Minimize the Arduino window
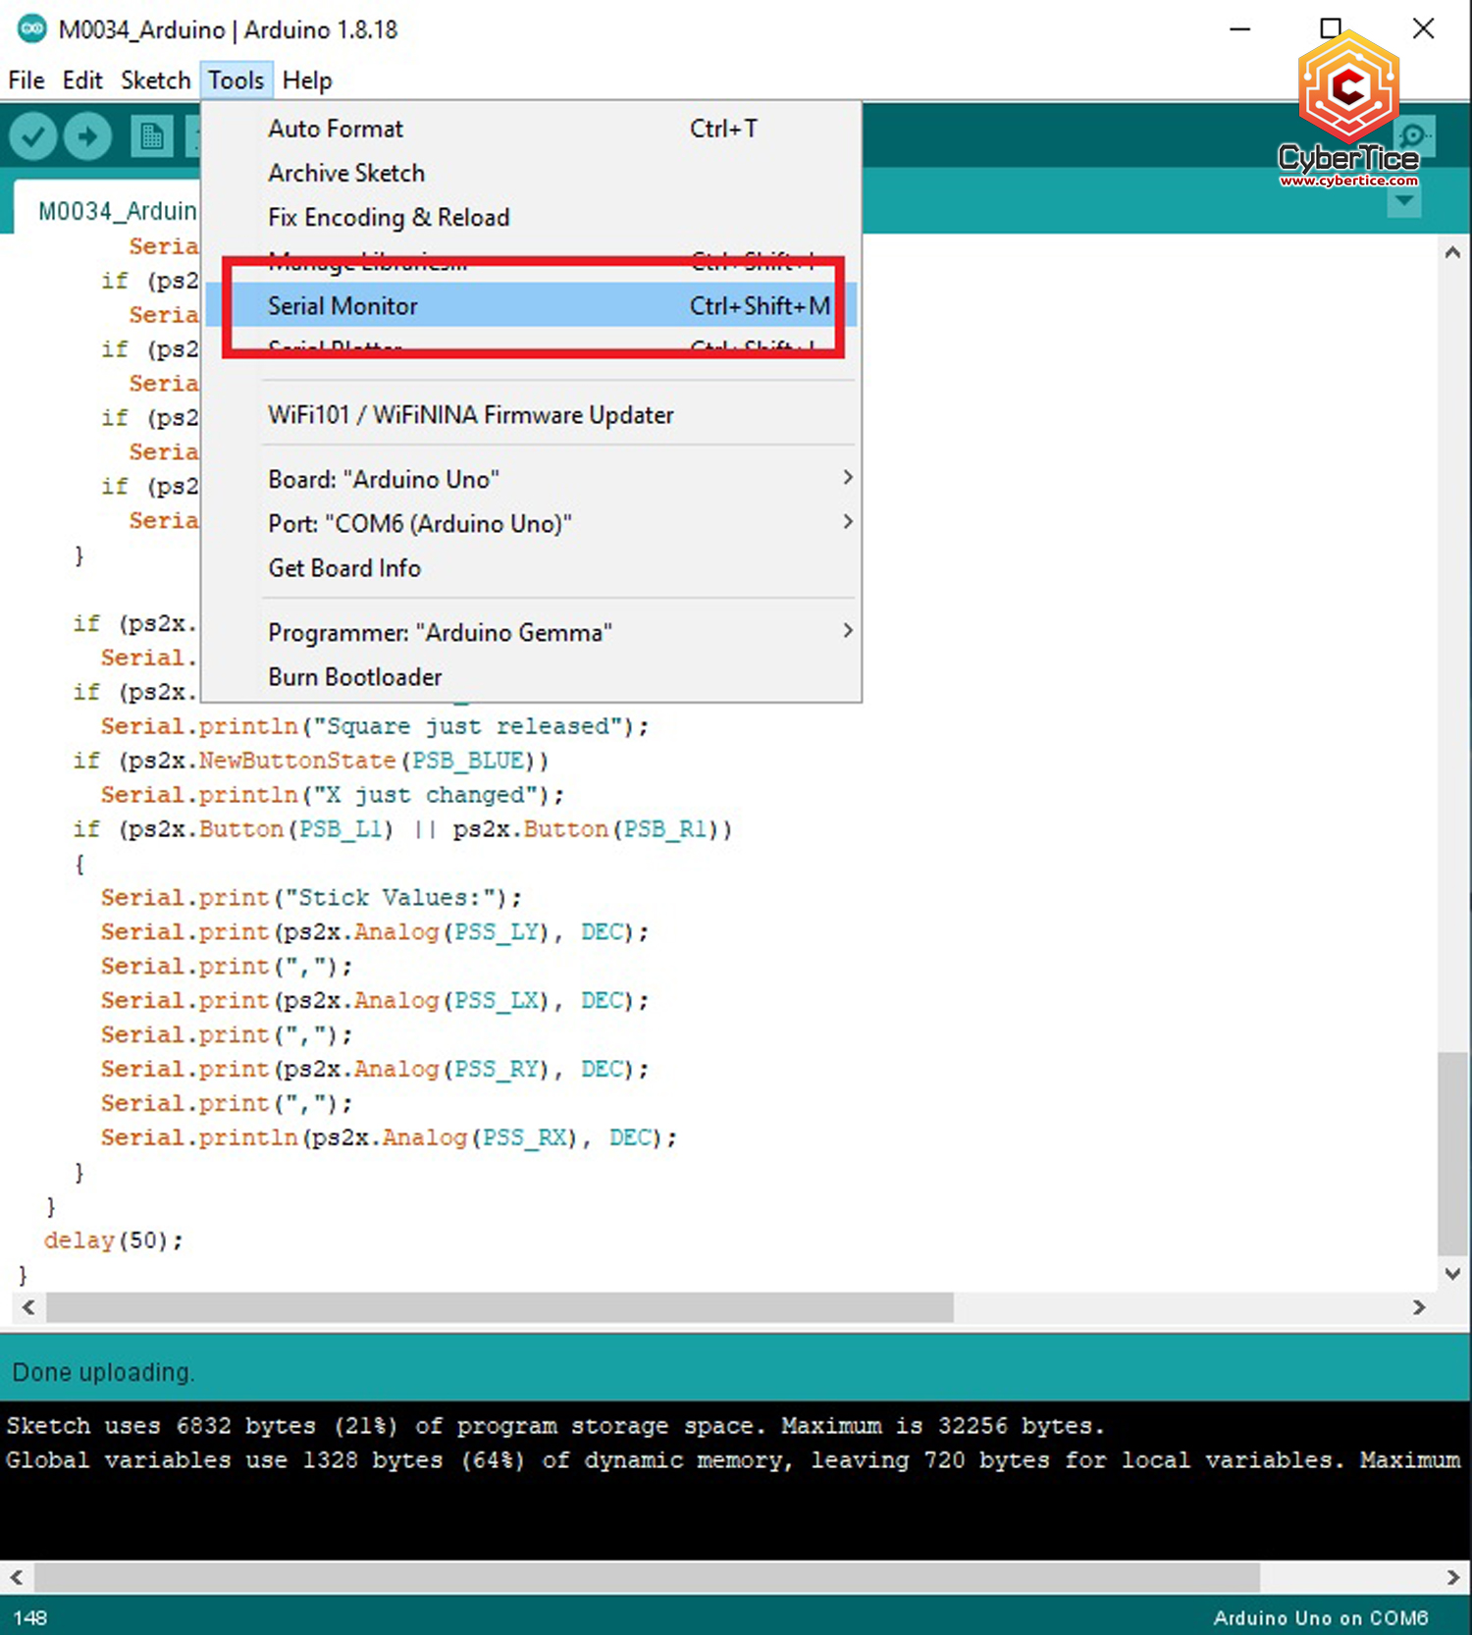This screenshot has height=1635, width=1472. coord(1239,29)
